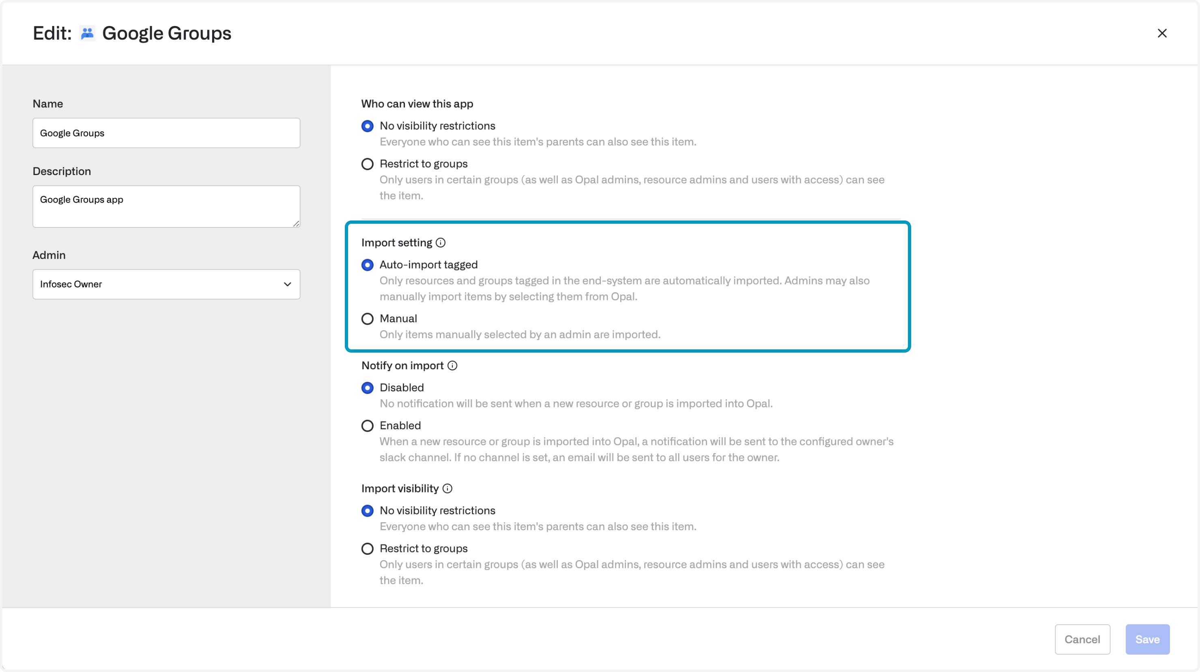
Task: Select Auto-import tagged option
Action: pyautogui.click(x=368, y=265)
